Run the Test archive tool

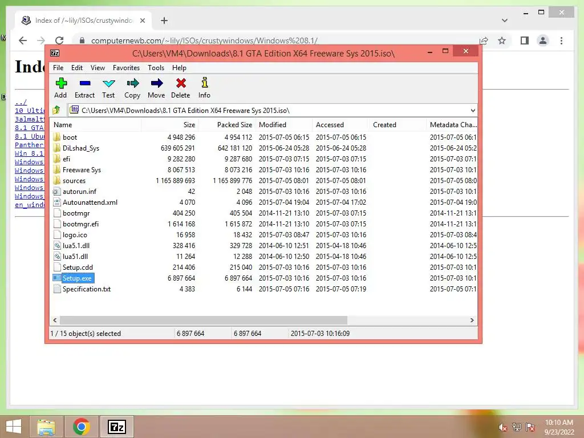(109, 83)
